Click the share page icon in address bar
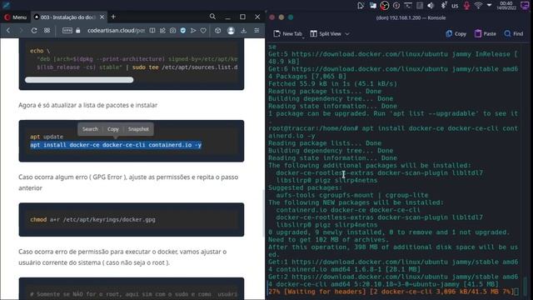533x300 pixels. click(x=162, y=31)
